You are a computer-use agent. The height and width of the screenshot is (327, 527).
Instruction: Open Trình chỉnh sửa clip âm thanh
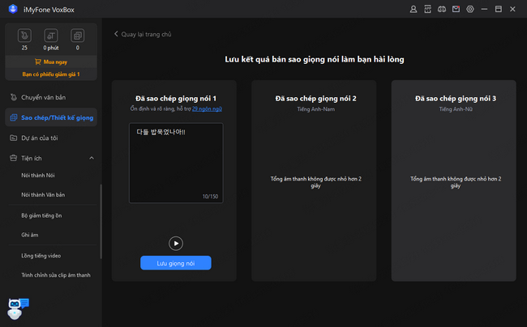pos(56,275)
